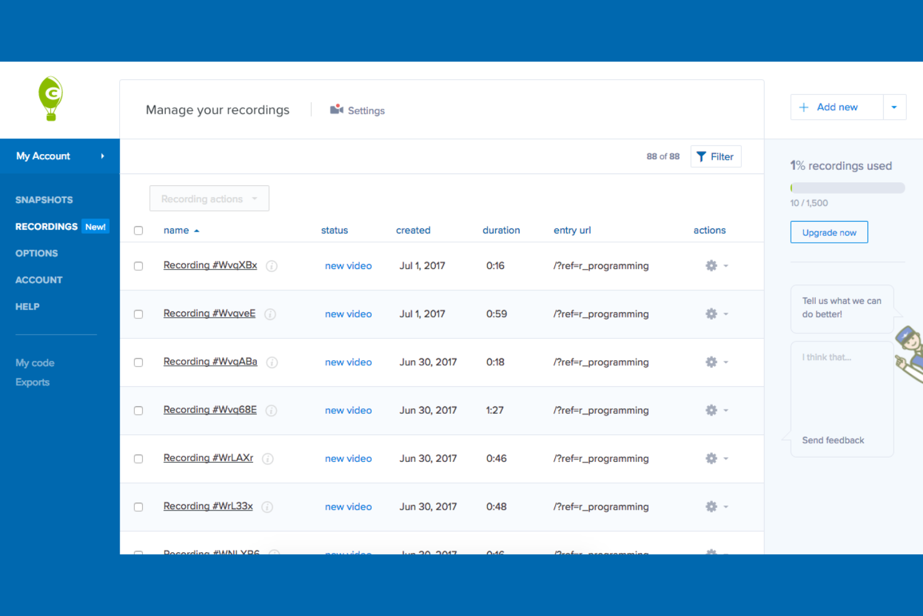Open the Recordings settings via camera icon

[337, 109]
